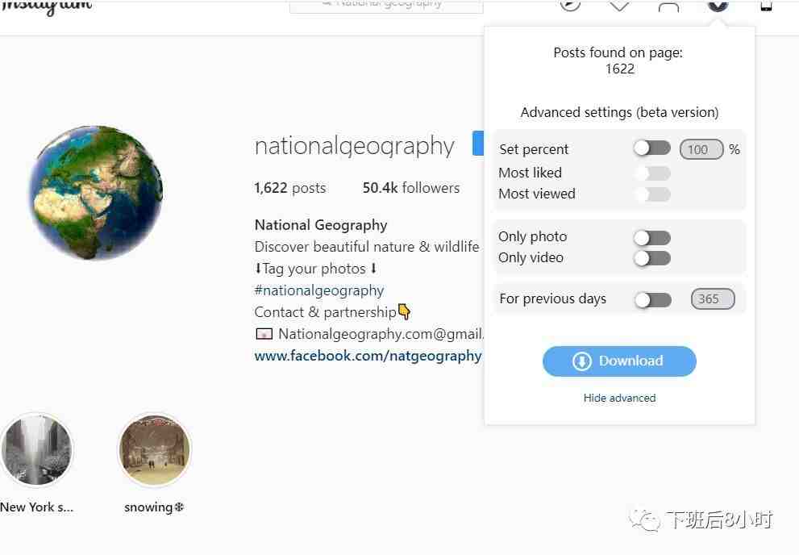Image resolution: width=799 pixels, height=555 pixels.
Task: Click the percent value field showing 100
Action: click(x=701, y=149)
